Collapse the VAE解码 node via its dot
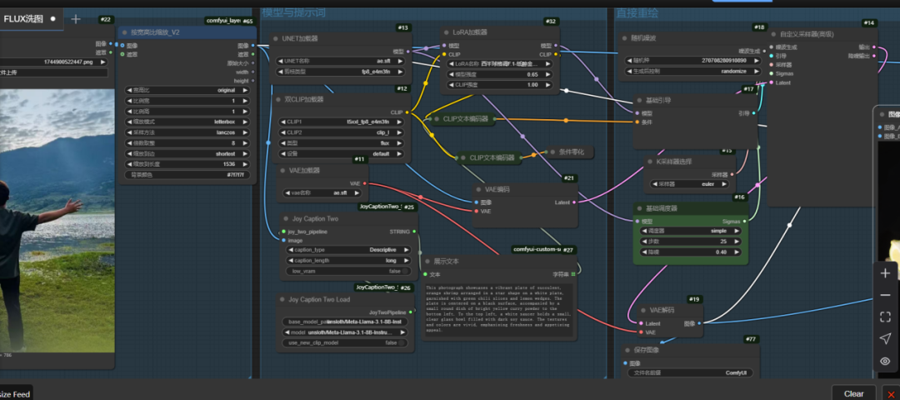 (x=643, y=310)
